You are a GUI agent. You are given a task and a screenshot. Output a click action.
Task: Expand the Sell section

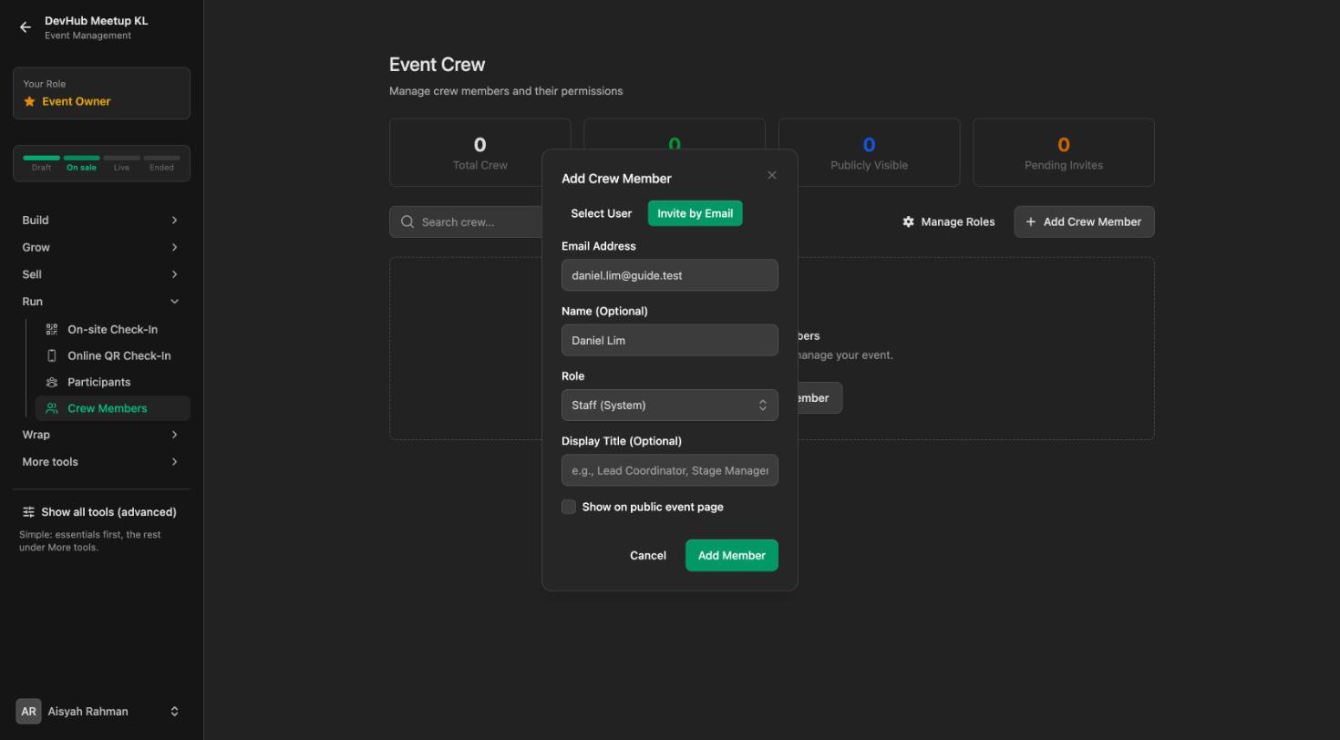(101, 274)
